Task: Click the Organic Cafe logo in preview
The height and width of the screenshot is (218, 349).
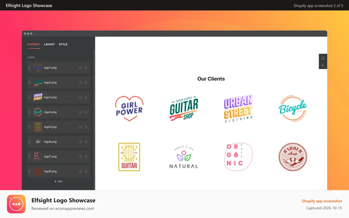Action: click(x=238, y=157)
